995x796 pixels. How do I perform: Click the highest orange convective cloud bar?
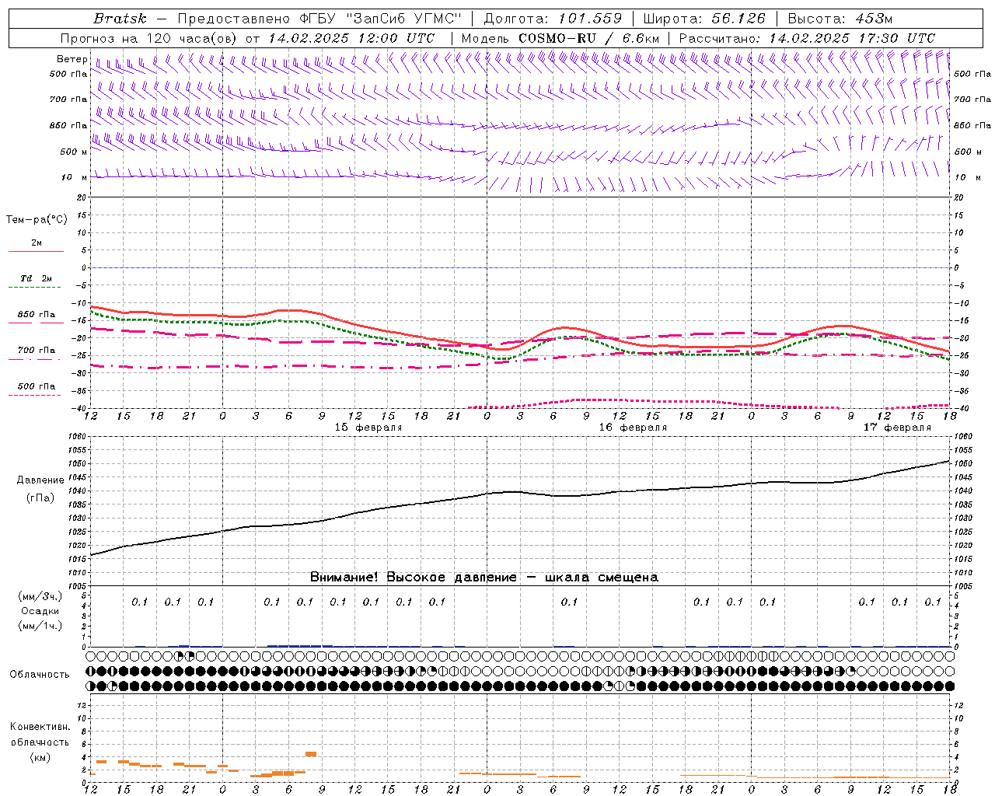[311, 754]
